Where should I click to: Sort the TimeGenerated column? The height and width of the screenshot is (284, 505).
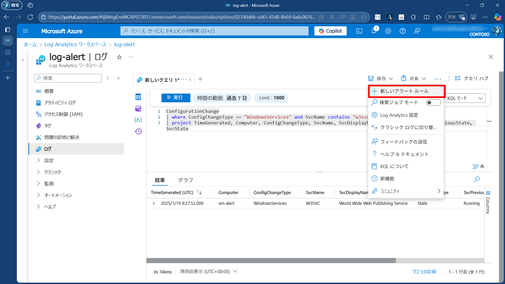coord(199,192)
